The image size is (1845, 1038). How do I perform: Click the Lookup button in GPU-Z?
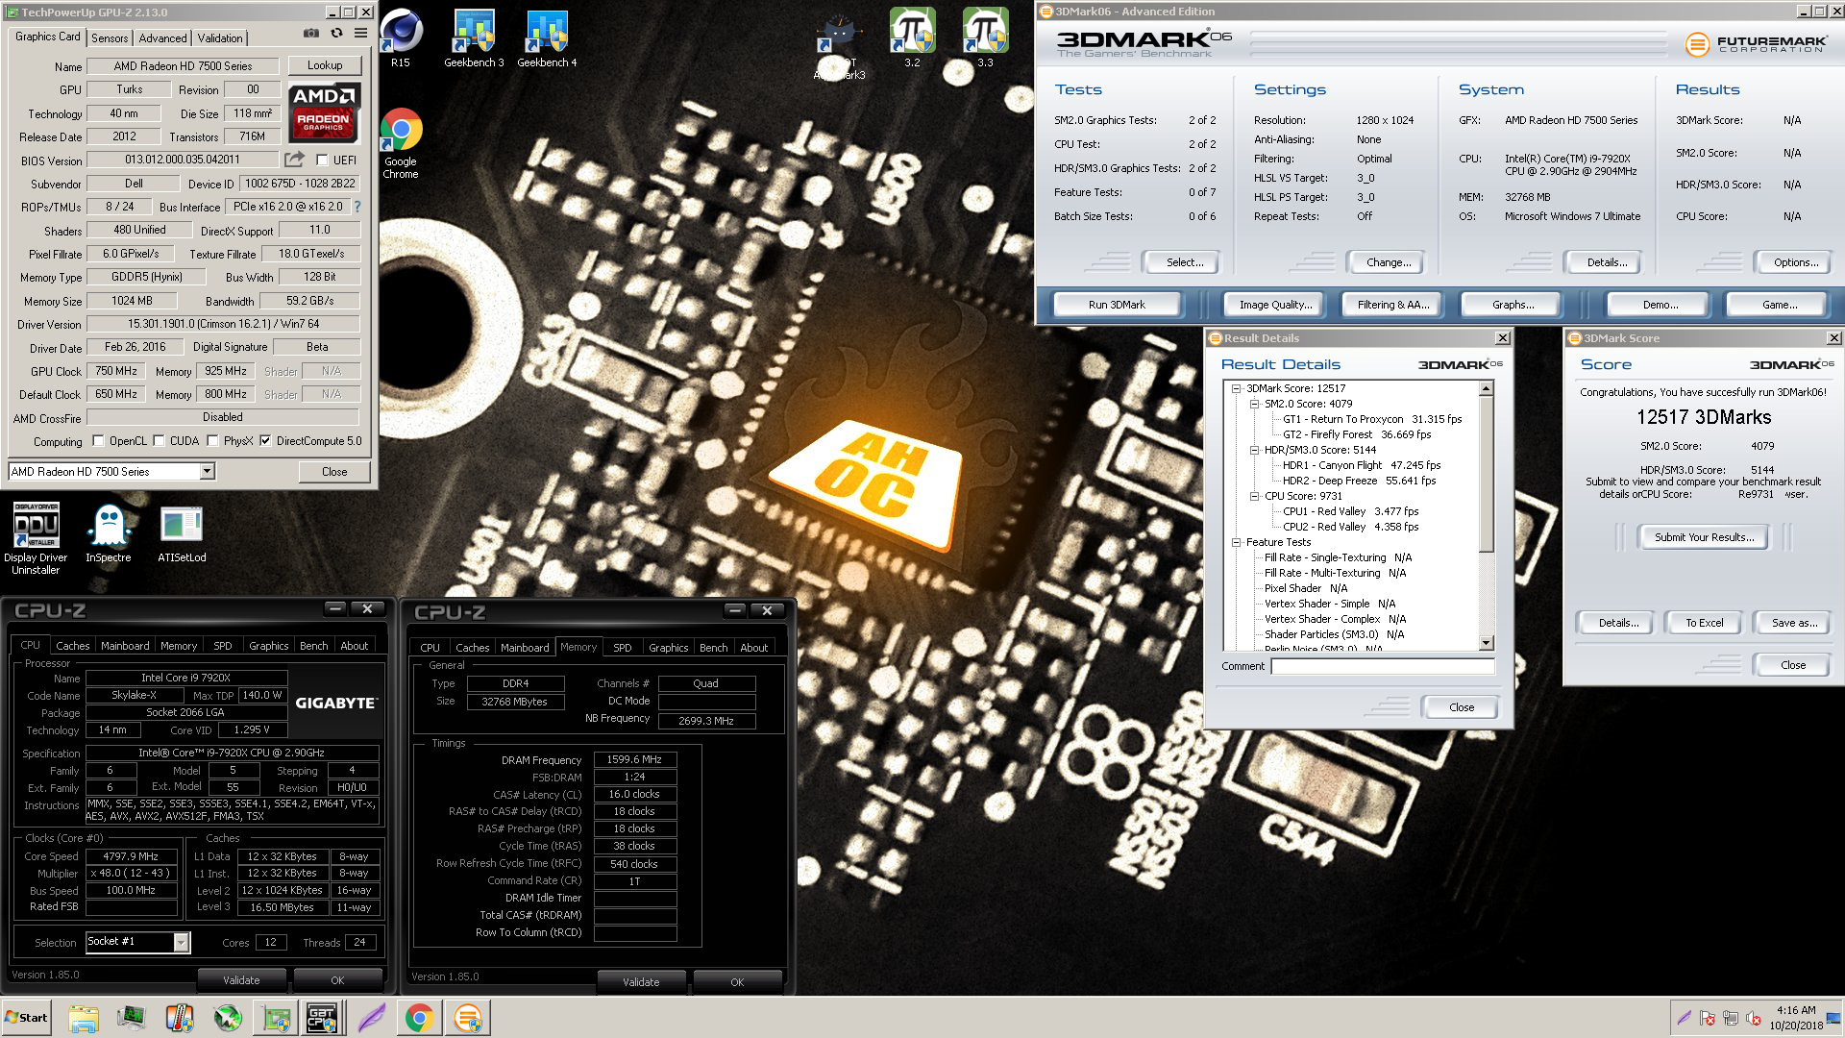[325, 65]
